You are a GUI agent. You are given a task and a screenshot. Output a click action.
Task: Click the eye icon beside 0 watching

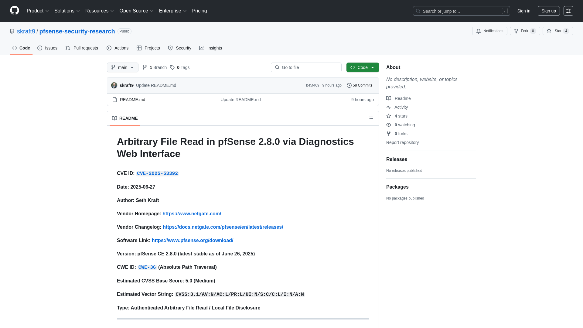click(x=389, y=125)
